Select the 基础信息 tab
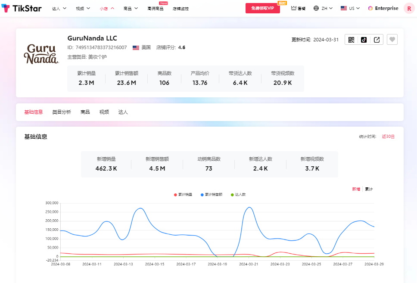This screenshot has width=417, height=283. click(x=34, y=112)
